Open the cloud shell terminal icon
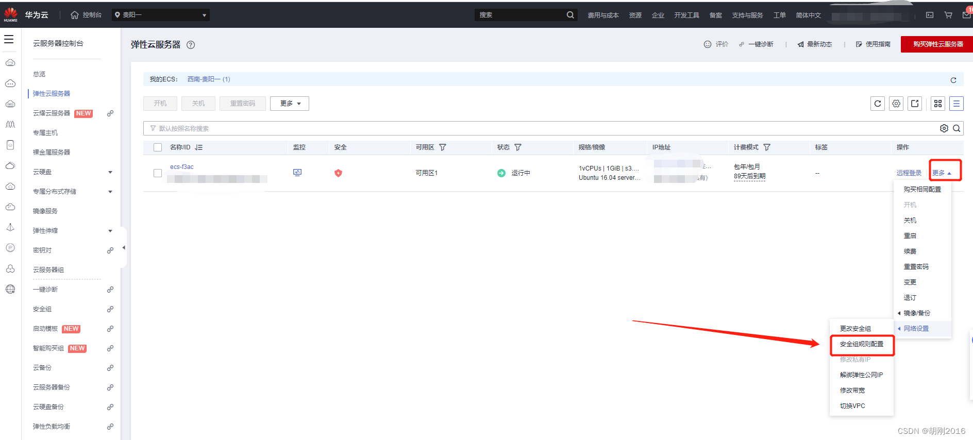This screenshot has height=440, width=973. point(930,15)
